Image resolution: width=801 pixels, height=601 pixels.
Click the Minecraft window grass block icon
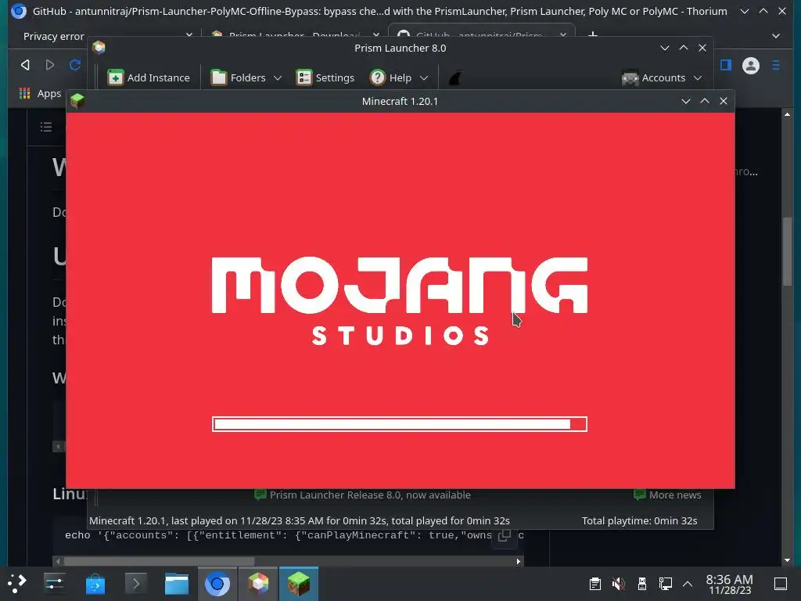pyautogui.click(x=77, y=101)
